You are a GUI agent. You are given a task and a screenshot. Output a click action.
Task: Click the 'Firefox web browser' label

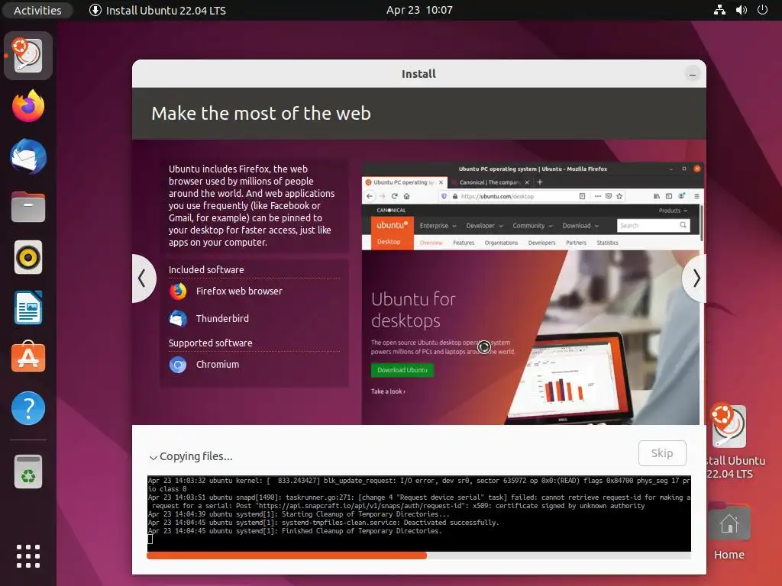[x=239, y=291]
